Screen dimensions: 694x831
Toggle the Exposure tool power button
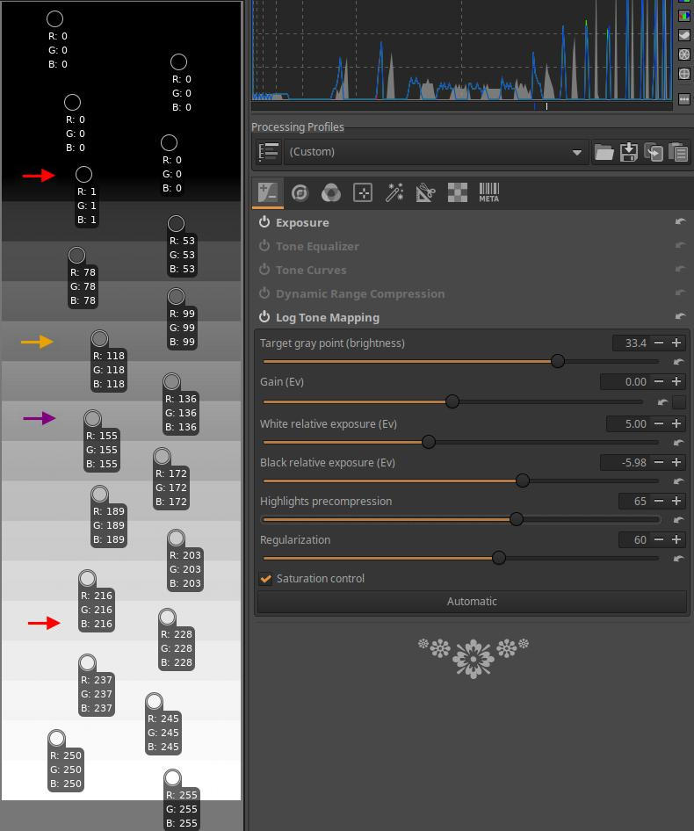tap(264, 222)
